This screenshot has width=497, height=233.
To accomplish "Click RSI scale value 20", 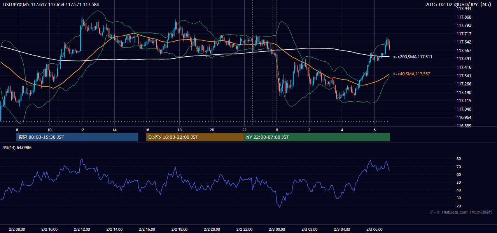I will coord(458,206).
